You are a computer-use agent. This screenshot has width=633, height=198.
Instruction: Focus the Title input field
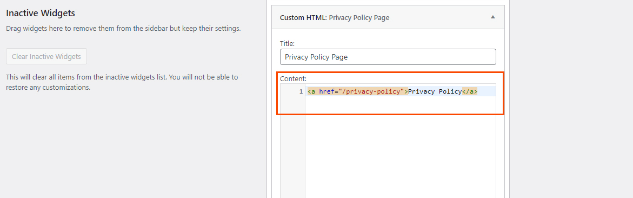[x=388, y=57]
